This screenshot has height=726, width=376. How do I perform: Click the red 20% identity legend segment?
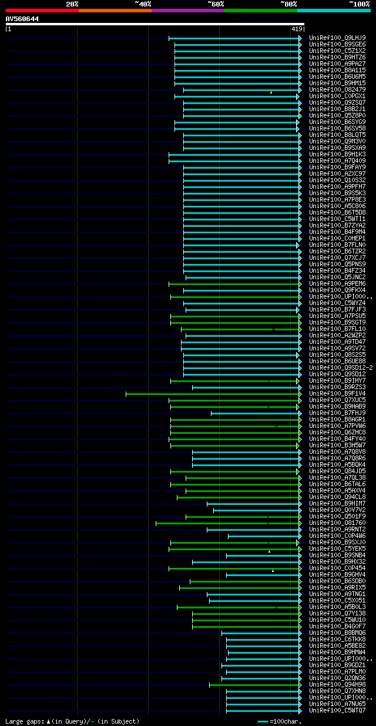tap(42, 10)
